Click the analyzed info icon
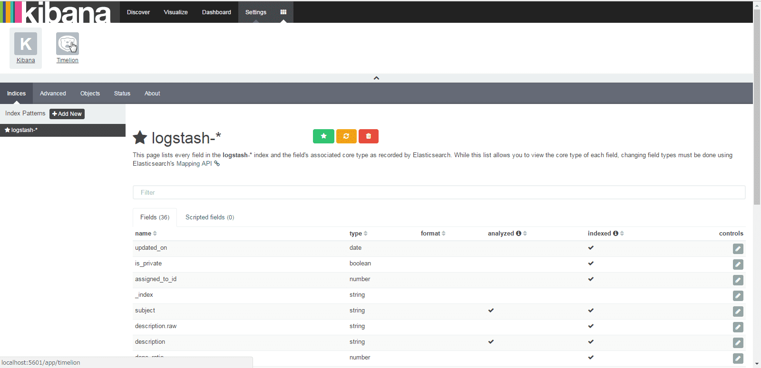 click(x=518, y=234)
